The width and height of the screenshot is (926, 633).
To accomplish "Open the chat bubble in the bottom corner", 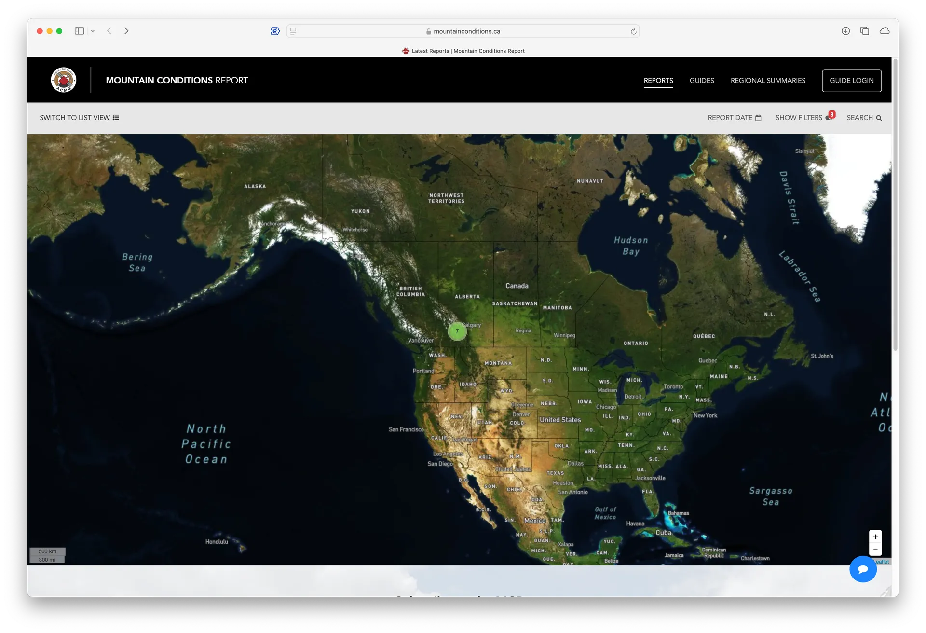I will point(863,569).
